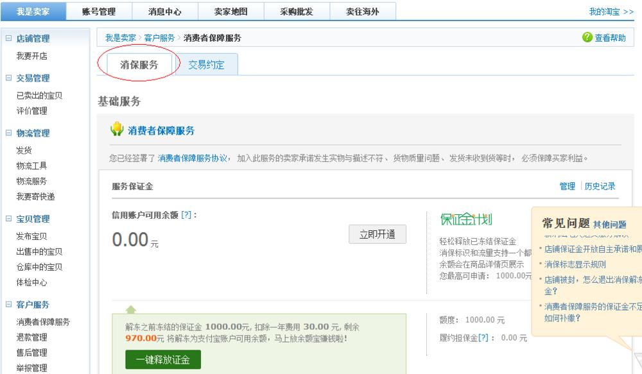The height and width of the screenshot is (374, 642).
Task: Collapse the 物流管理 sidebar section
Action: (8, 133)
